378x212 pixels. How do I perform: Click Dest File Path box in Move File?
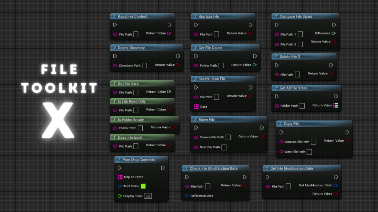224,147
